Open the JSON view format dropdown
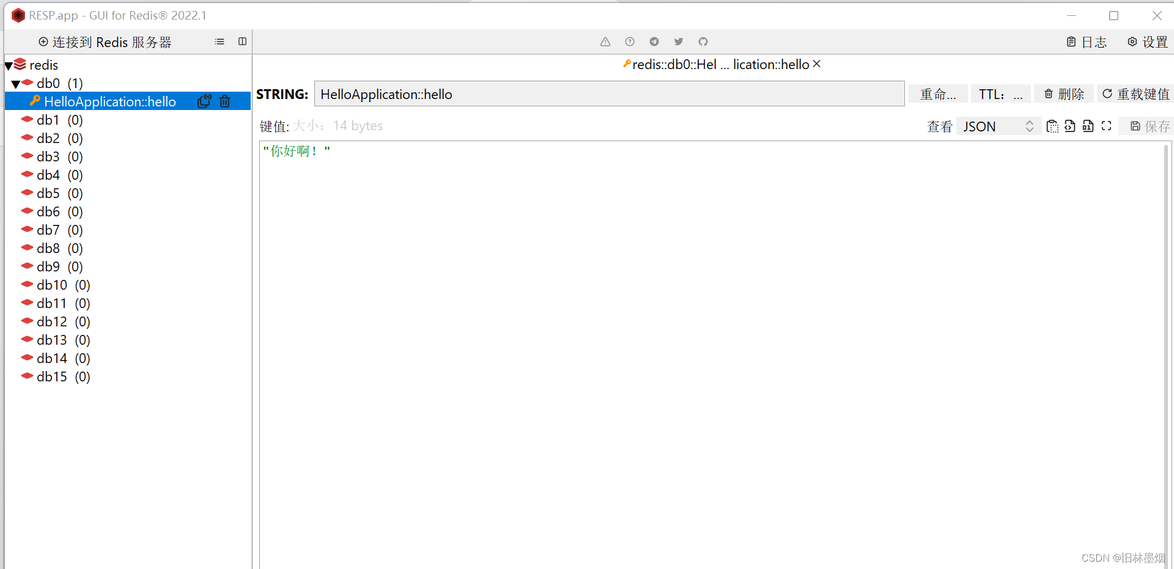1174x569 pixels. tap(999, 127)
